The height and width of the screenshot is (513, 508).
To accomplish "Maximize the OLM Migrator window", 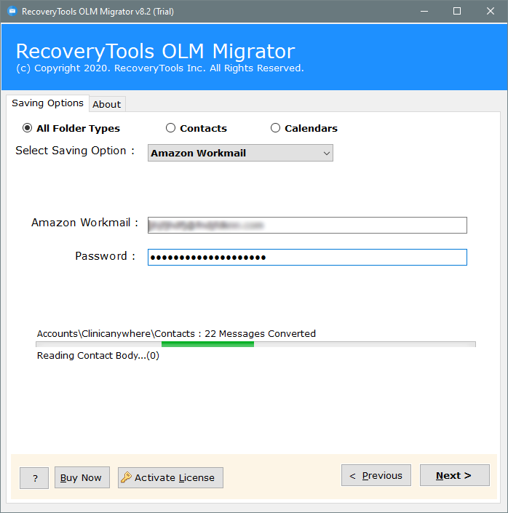I will coord(457,11).
